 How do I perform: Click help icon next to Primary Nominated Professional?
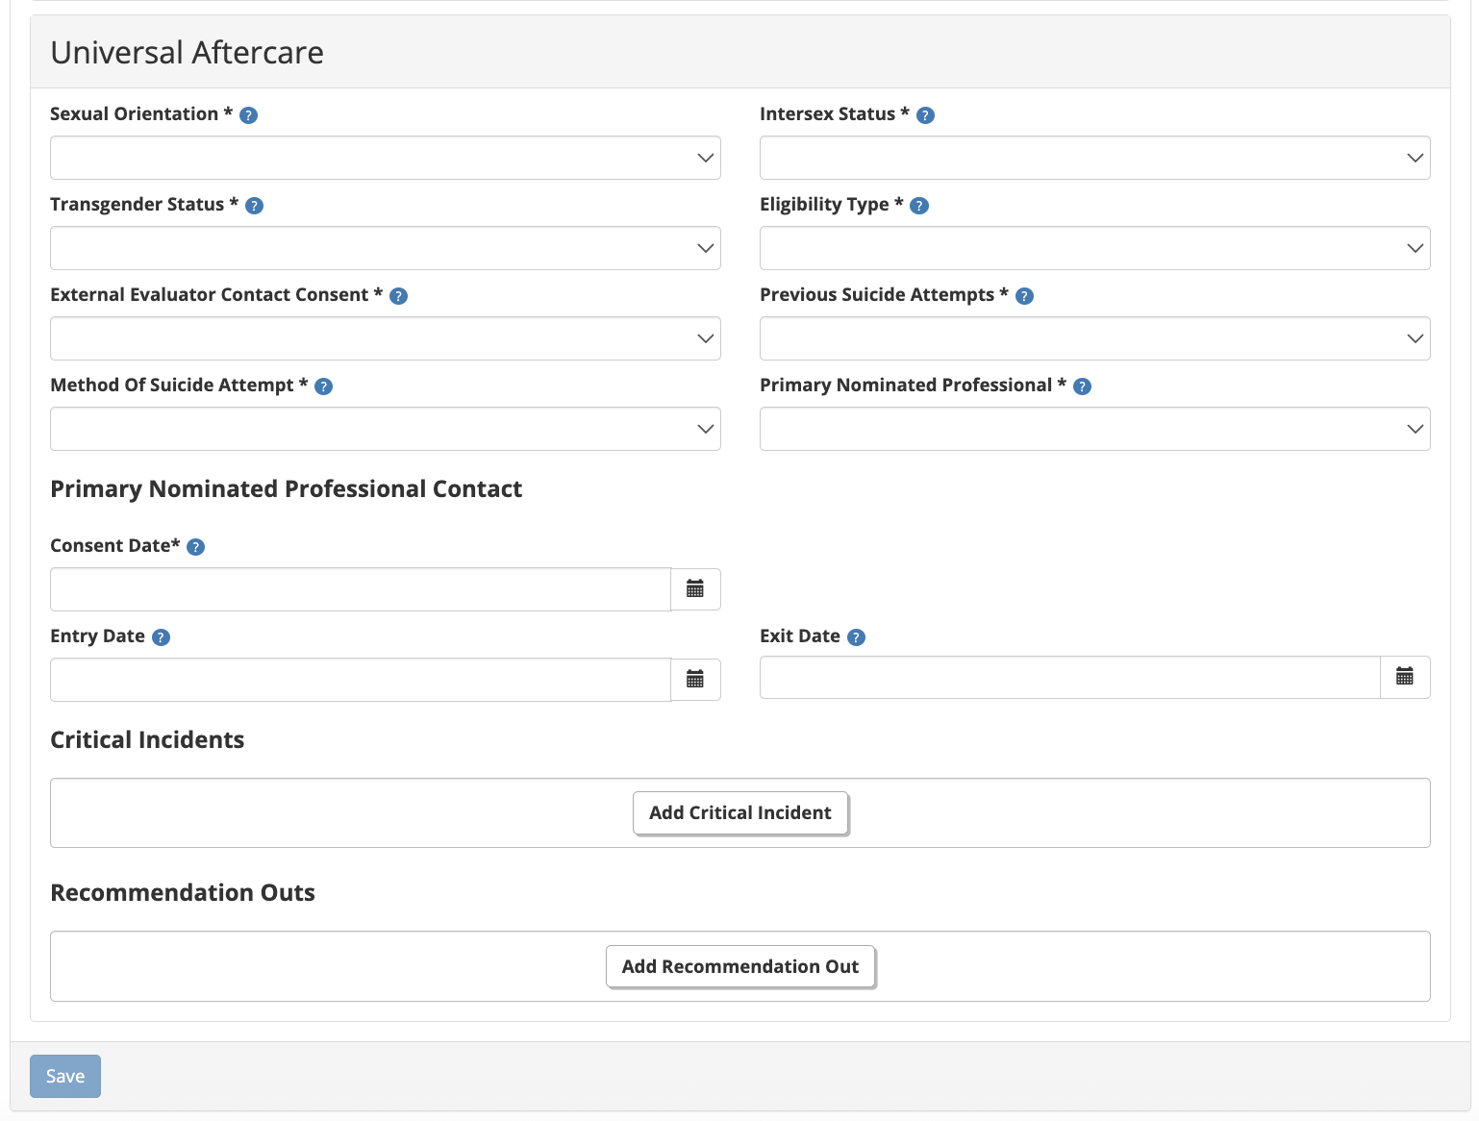pyautogui.click(x=1082, y=386)
